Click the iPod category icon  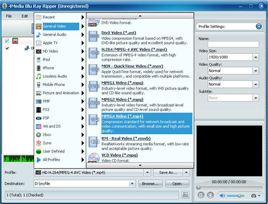39,60
